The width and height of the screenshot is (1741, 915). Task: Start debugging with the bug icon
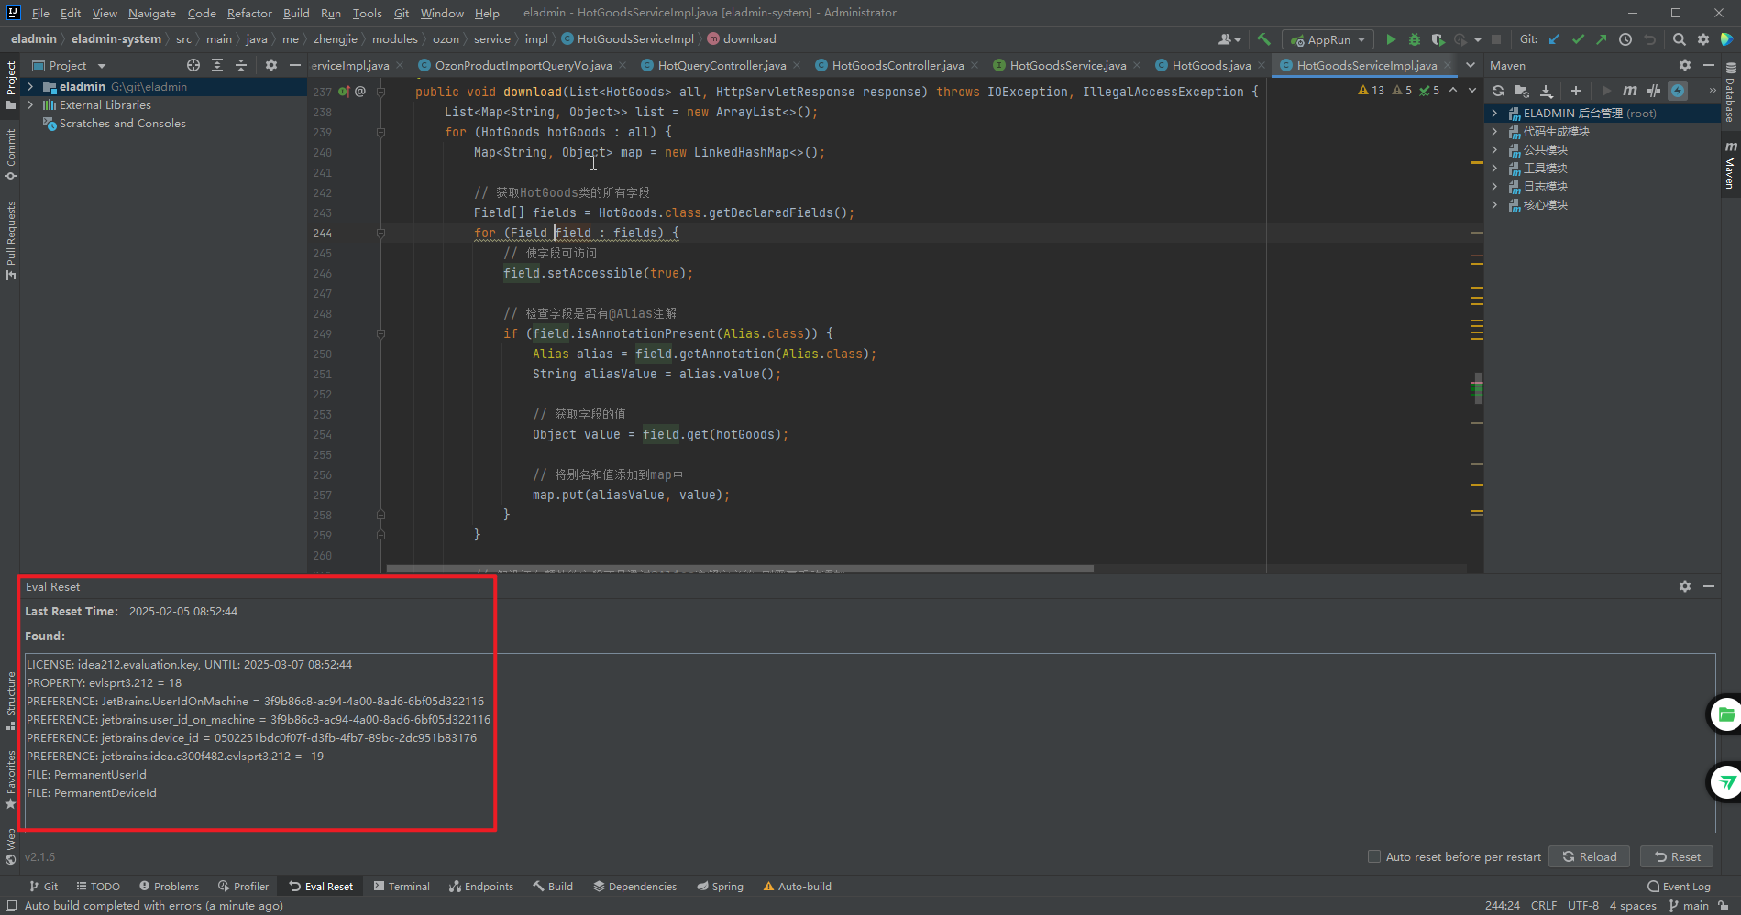click(1414, 39)
